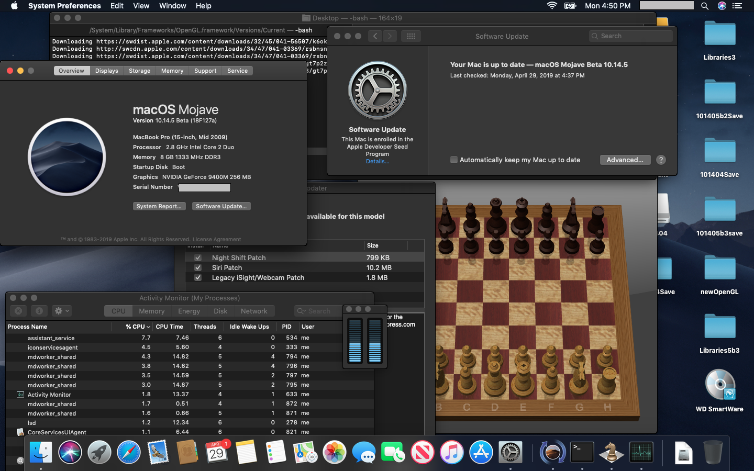Click the Advanced... button
The width and height of the screenshot is (754, 471).
coord(625,160)
